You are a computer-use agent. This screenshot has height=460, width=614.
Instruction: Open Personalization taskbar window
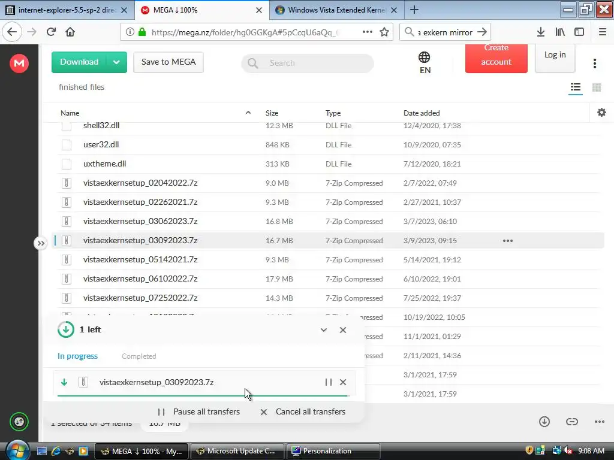(333, 451)
